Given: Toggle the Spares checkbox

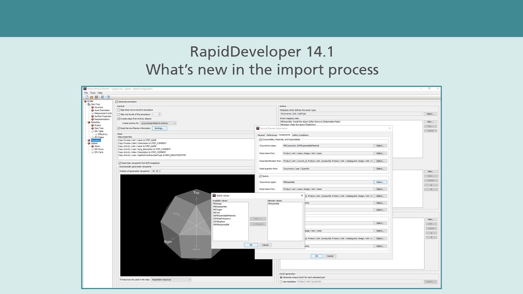Looking at the screenshot, I should [x=260, y=176].
